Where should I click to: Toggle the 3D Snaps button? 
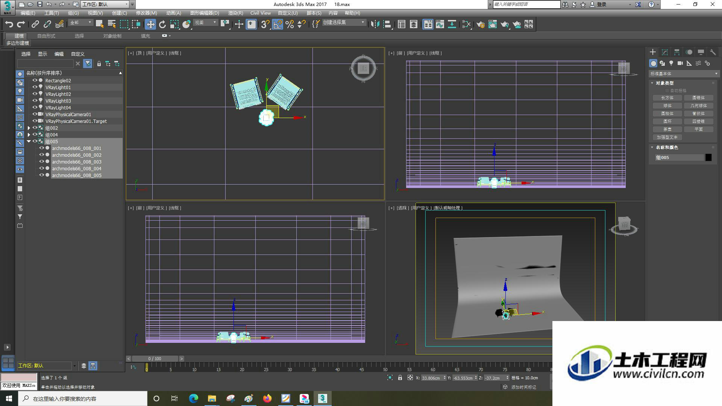265,24
